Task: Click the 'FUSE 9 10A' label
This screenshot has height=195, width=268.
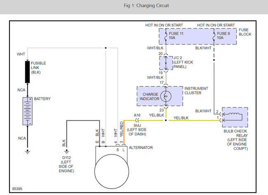Action: [x=223, y=36]
